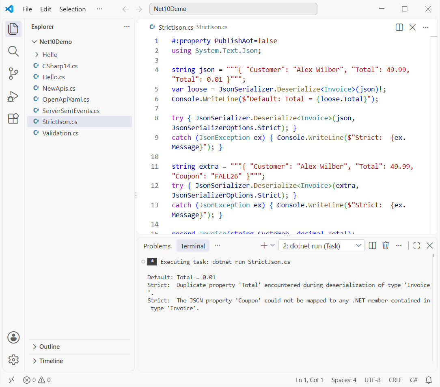Click the terminal task status circle

143,262
